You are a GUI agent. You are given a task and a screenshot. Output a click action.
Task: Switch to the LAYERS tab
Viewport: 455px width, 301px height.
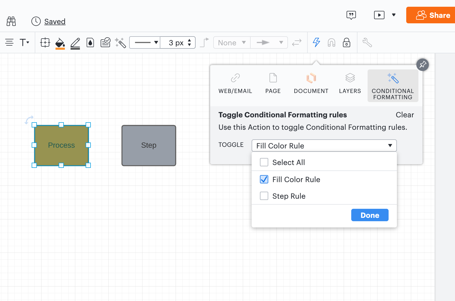[350, 83]
